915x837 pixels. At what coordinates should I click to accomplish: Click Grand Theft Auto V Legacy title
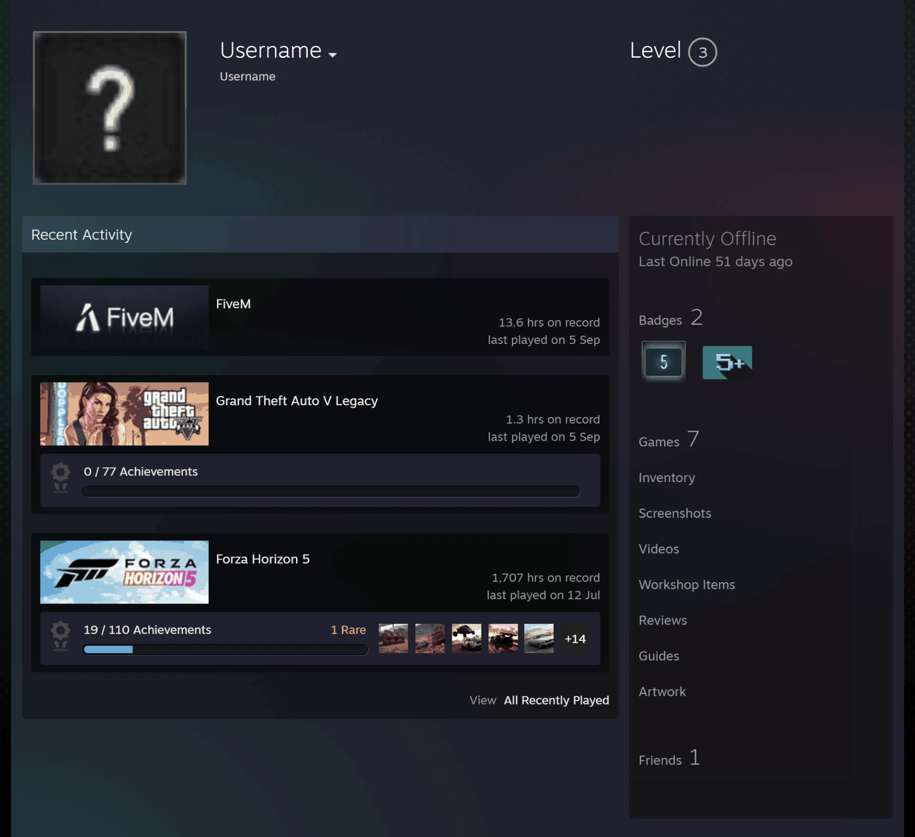(x=296, y=401)
